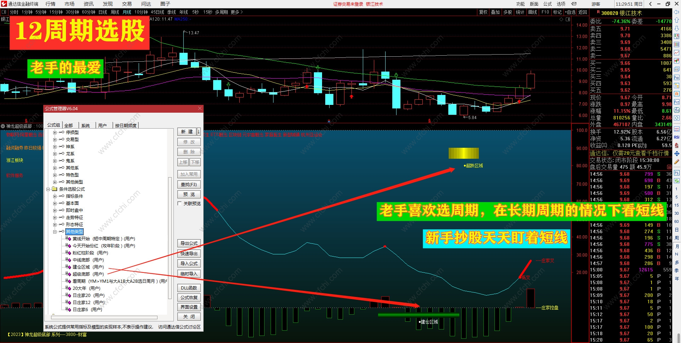The width and height of the screenshot is (681, 343).
Task: Click the red S icon in right sidebar
Action: [x=677, y=145]
